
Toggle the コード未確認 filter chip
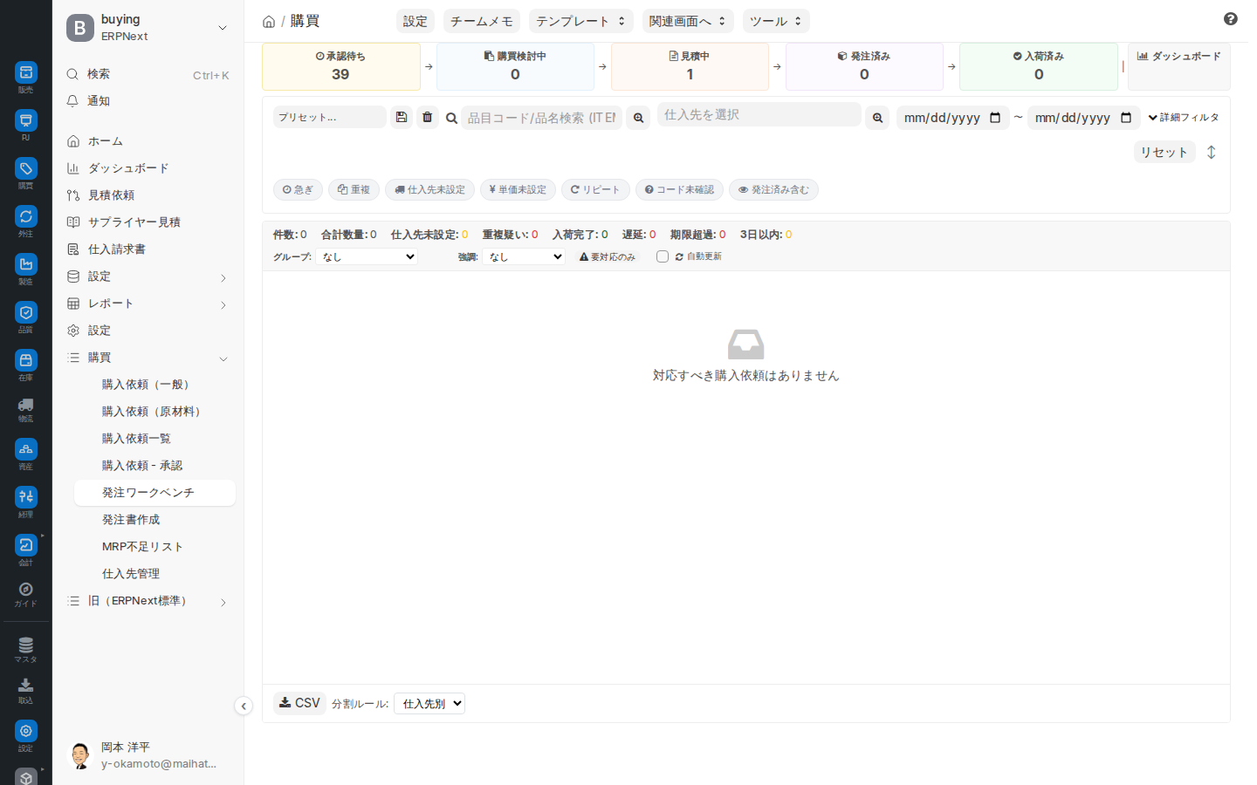click(x=679, y=189)
